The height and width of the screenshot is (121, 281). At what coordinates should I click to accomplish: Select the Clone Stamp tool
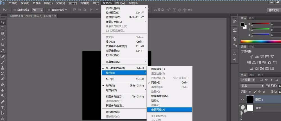coord(3,68)
